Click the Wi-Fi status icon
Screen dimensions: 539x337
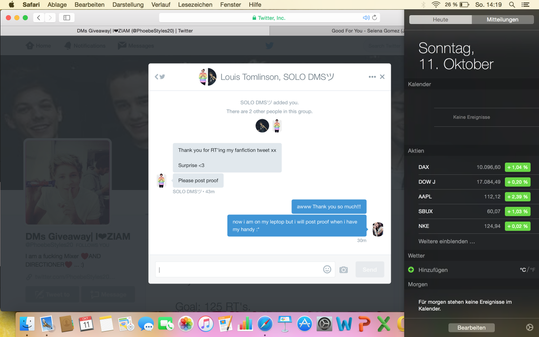pyautogui.click(x=436, y=4)
